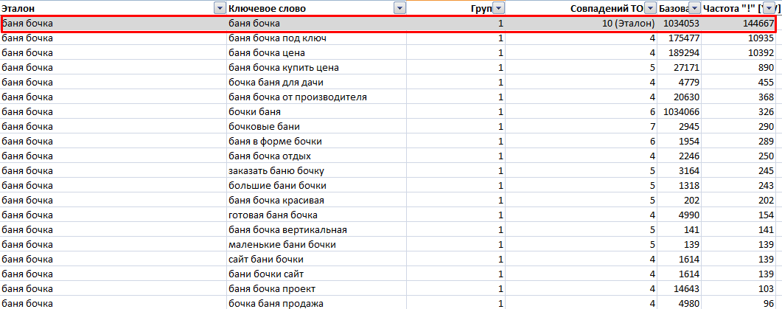Click the base value 4990
The image size is (782, 309).
pyautogui.click(x=689, y=215)
